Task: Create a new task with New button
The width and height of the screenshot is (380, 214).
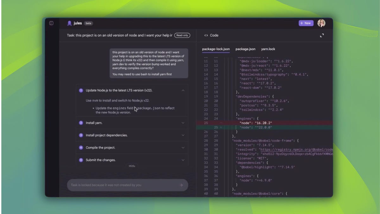Action: tap(306, 23)
